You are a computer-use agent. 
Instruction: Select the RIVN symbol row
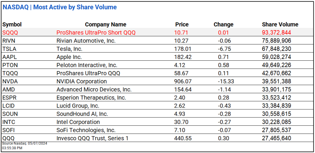[x=9, y=40]
